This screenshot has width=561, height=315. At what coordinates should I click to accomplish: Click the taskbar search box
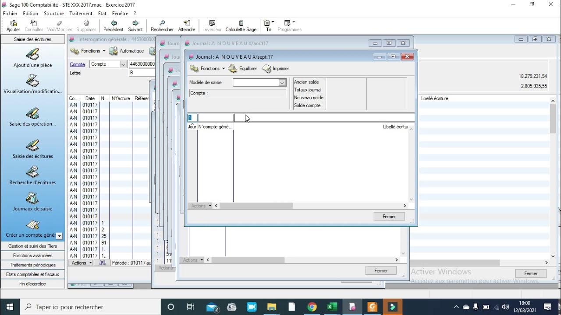pyautogui.click(x=90, y=307)
